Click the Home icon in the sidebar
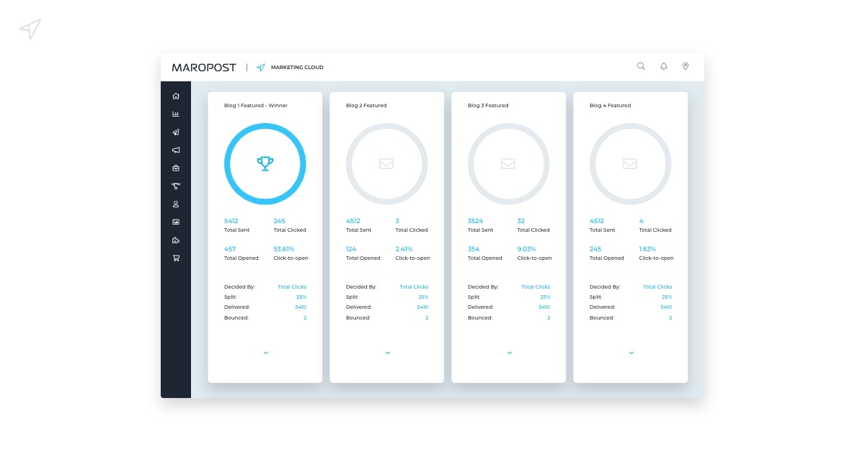This screenshot has height=452, width=865. click(176, 96)
